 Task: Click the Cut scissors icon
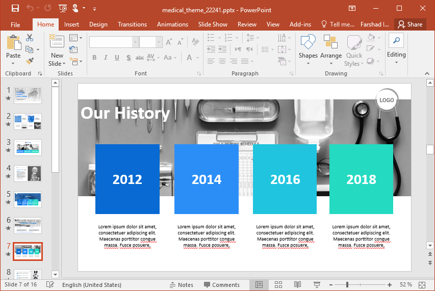(x=30, y=38)
